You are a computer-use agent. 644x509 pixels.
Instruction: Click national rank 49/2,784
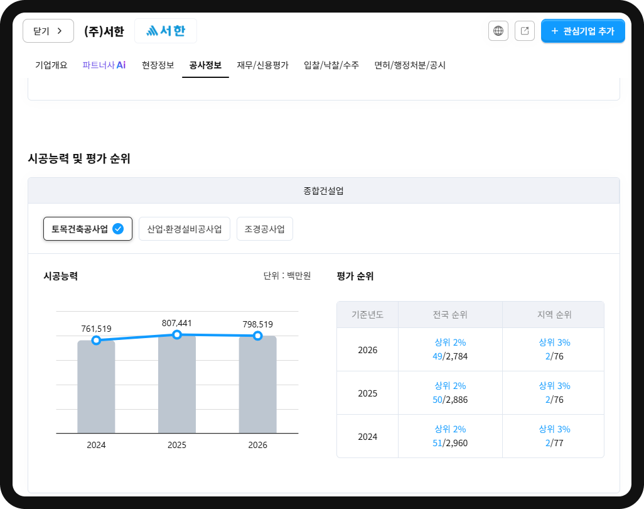coord(450,356)
